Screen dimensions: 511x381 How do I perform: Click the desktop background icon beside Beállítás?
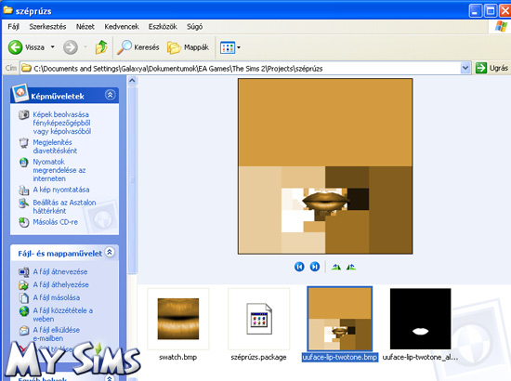(x=23, y=204)
